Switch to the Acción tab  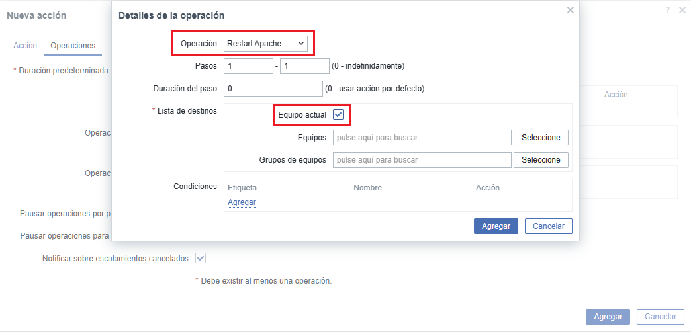[25, 46]
